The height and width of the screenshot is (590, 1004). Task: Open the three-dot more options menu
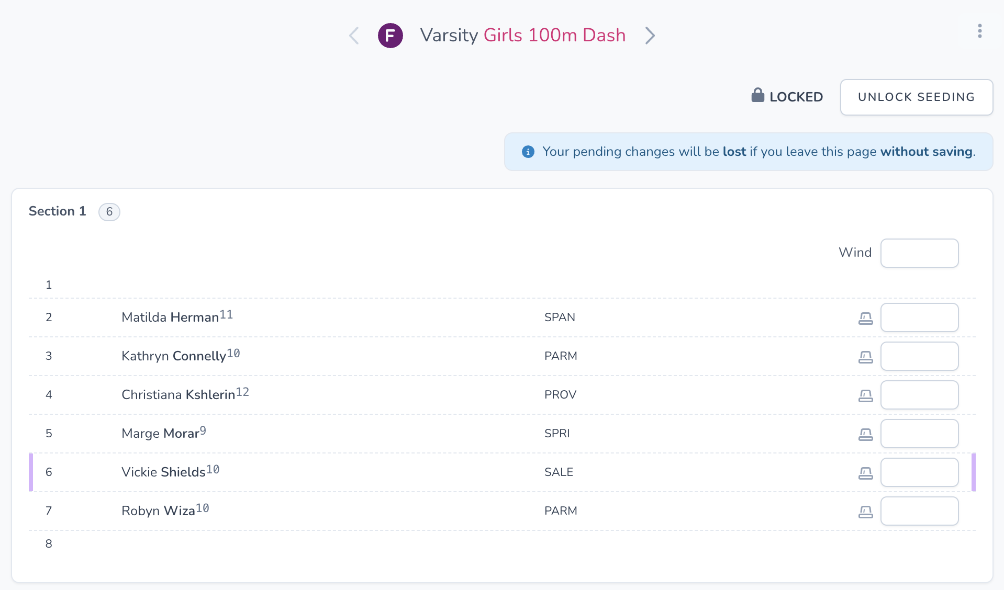[x=979, y=31]
